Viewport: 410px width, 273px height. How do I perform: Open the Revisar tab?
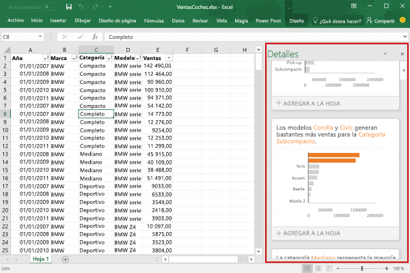coord(200,21)
